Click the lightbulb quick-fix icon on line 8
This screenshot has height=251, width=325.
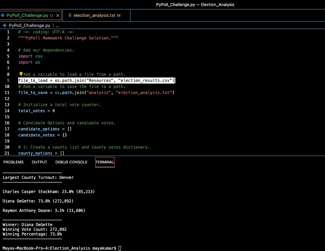coord(21,74)
